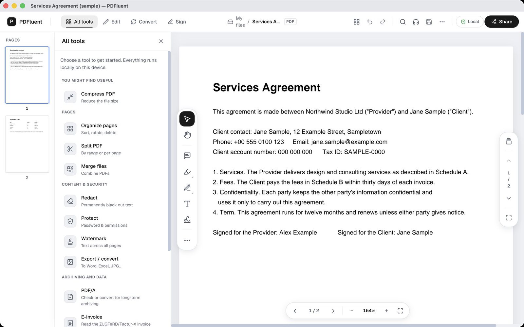Image resolution: width=524 pixels, height=327 pixels.
Task: Click the 154% zoom level value
Action: click(369, 311)
